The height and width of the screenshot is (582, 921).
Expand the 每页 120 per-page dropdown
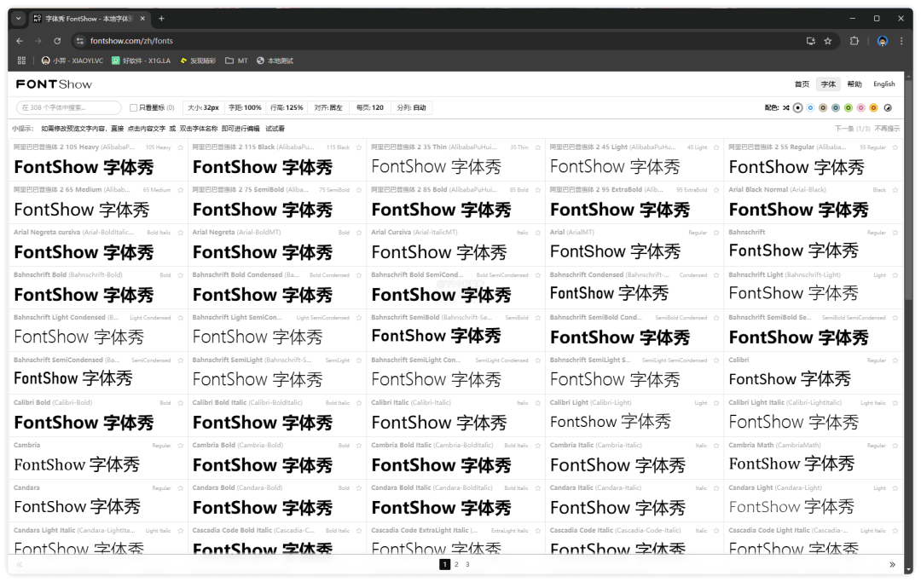click(369, 108)
